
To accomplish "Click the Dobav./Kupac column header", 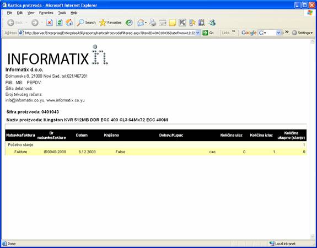I will coord(171,135).
